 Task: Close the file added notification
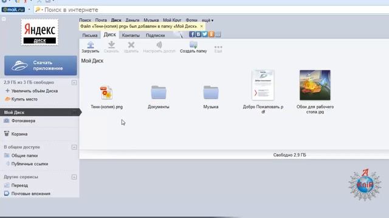pyautogui.click(x=201, y=26)
